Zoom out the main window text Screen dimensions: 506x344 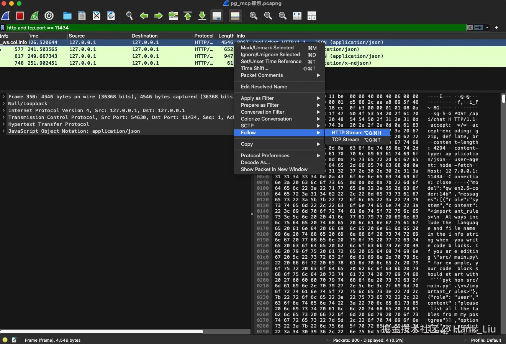pyautogui.click(x=268, y=16)
